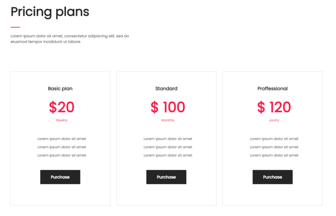Image resolution: width=336 pixels, height=216 pixels.
Task: Click Purchase button under Basic plan
Action: (x=60, y=177)
